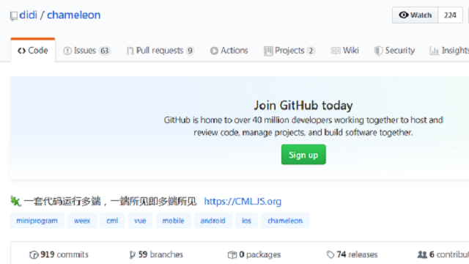469x264 pixels.
Task: Open the Projects tab
Action: 289,51
